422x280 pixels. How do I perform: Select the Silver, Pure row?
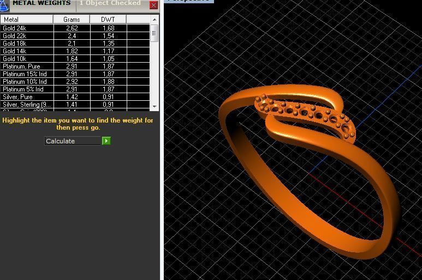(x=75, y=96)
